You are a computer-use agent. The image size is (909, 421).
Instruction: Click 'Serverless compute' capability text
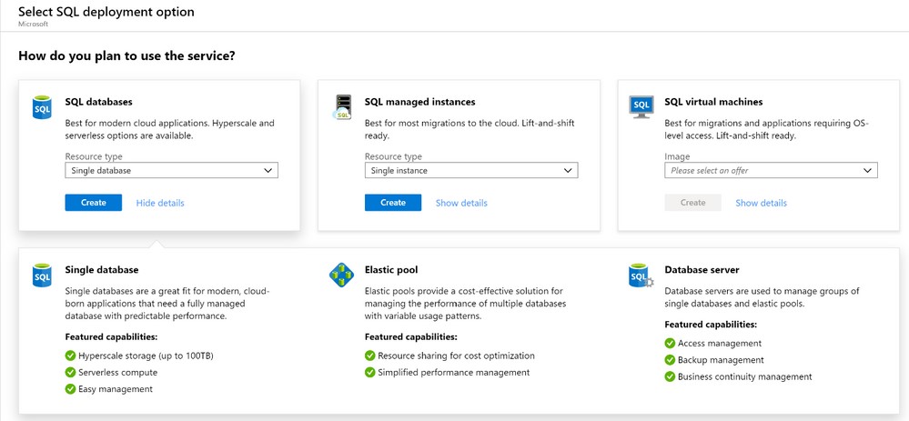pyautogui.click(x=117, y=373)
